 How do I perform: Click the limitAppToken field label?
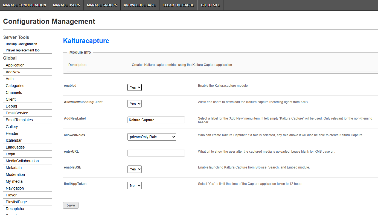[75, 184]
